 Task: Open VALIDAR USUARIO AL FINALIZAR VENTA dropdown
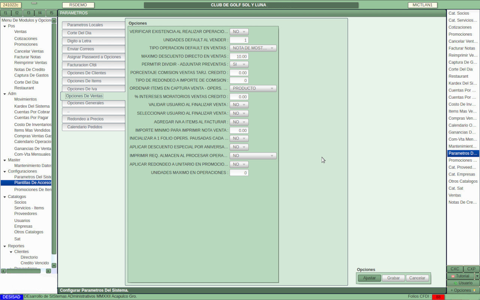pyautogui.click(x=239, y=105)
